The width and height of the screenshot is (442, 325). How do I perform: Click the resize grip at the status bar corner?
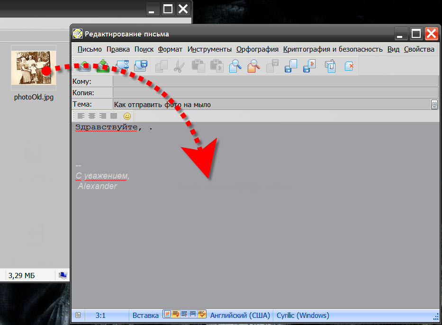point(435,316)
